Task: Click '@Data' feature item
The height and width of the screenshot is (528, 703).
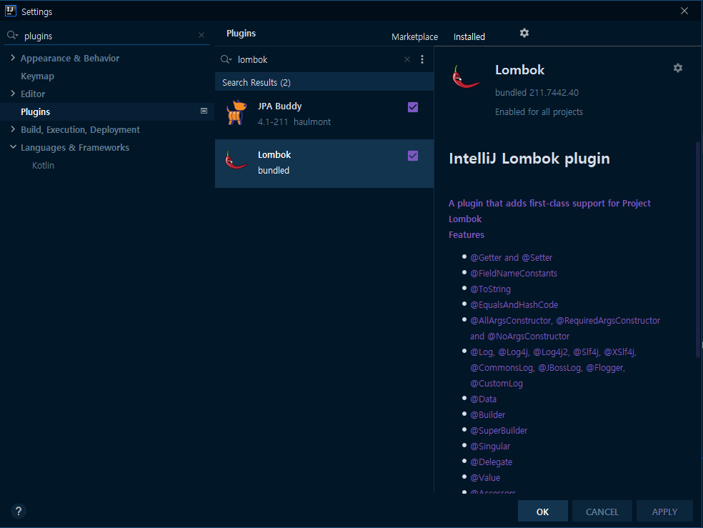Action: pos(483,399)
